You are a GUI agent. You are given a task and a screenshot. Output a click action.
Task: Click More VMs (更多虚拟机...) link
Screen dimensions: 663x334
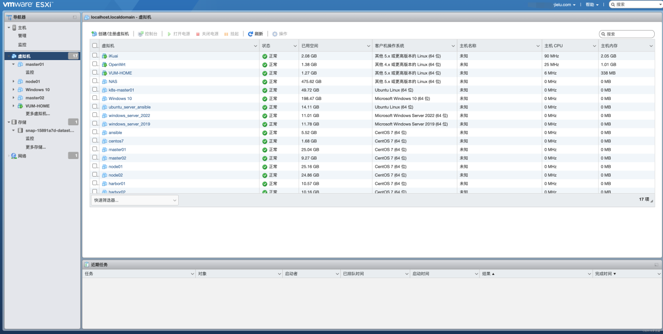point(38,113)
